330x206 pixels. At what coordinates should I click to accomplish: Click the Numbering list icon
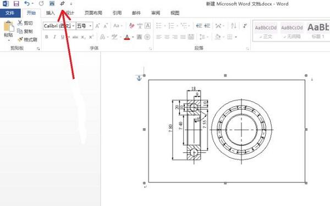(x=171, y=26)
